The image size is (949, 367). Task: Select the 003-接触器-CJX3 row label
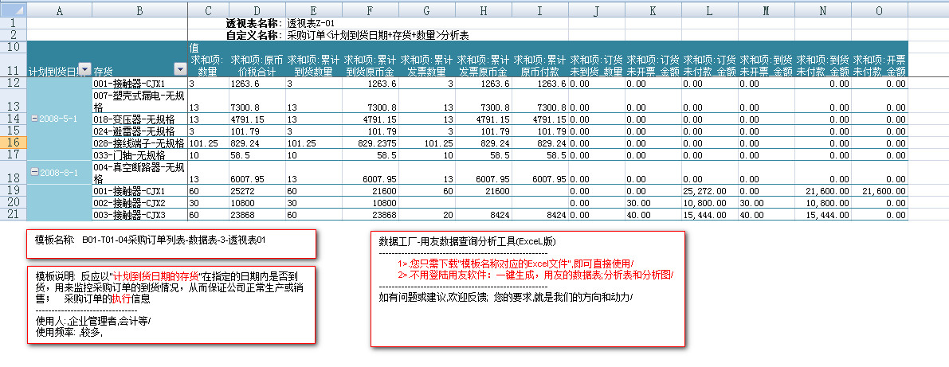pyautogui.click(x=139, y=214)
